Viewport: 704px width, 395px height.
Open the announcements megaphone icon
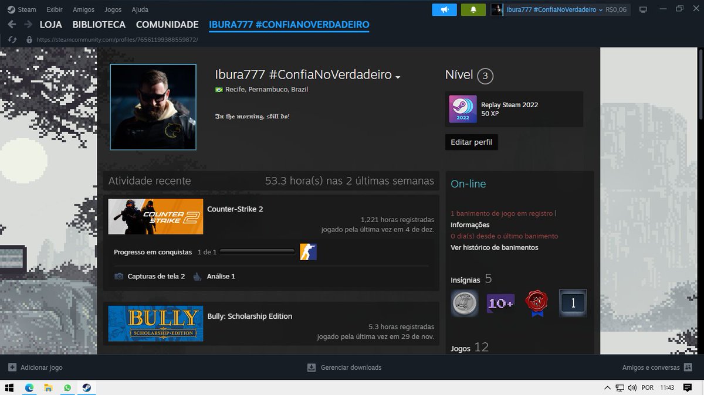pos(444,9)
